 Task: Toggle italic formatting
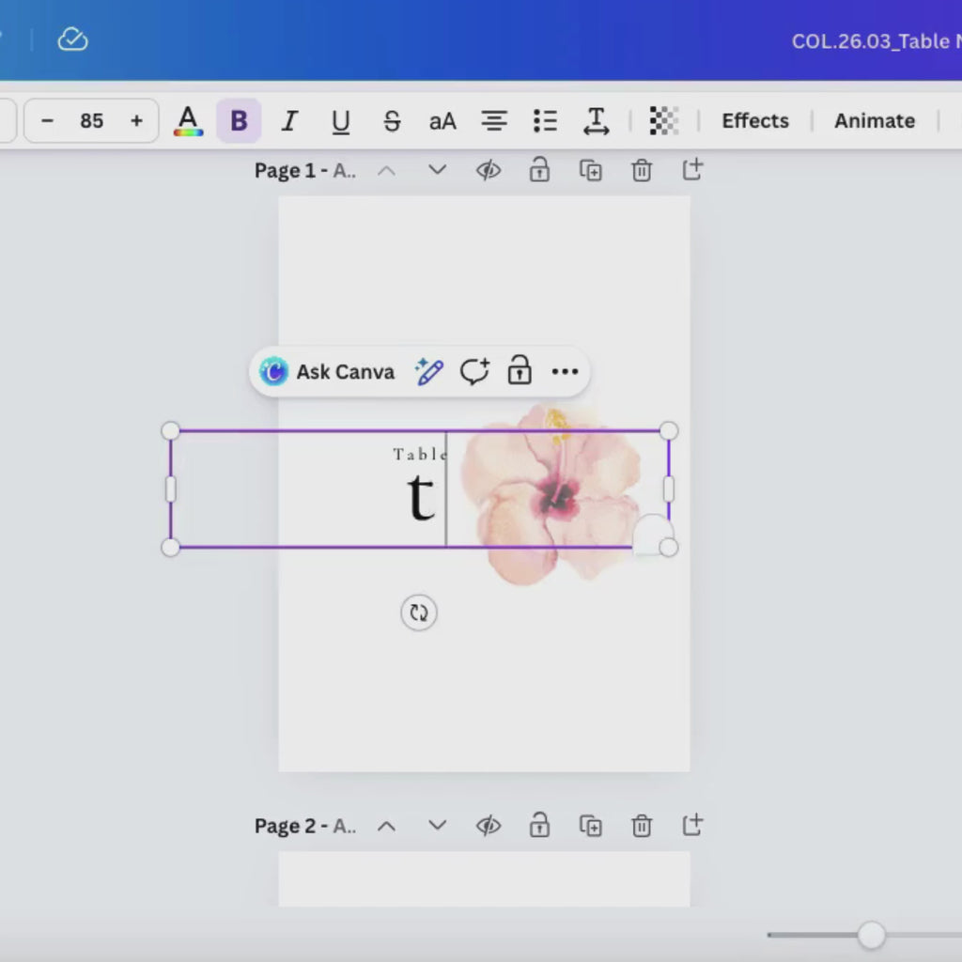[x=289, y=121]
